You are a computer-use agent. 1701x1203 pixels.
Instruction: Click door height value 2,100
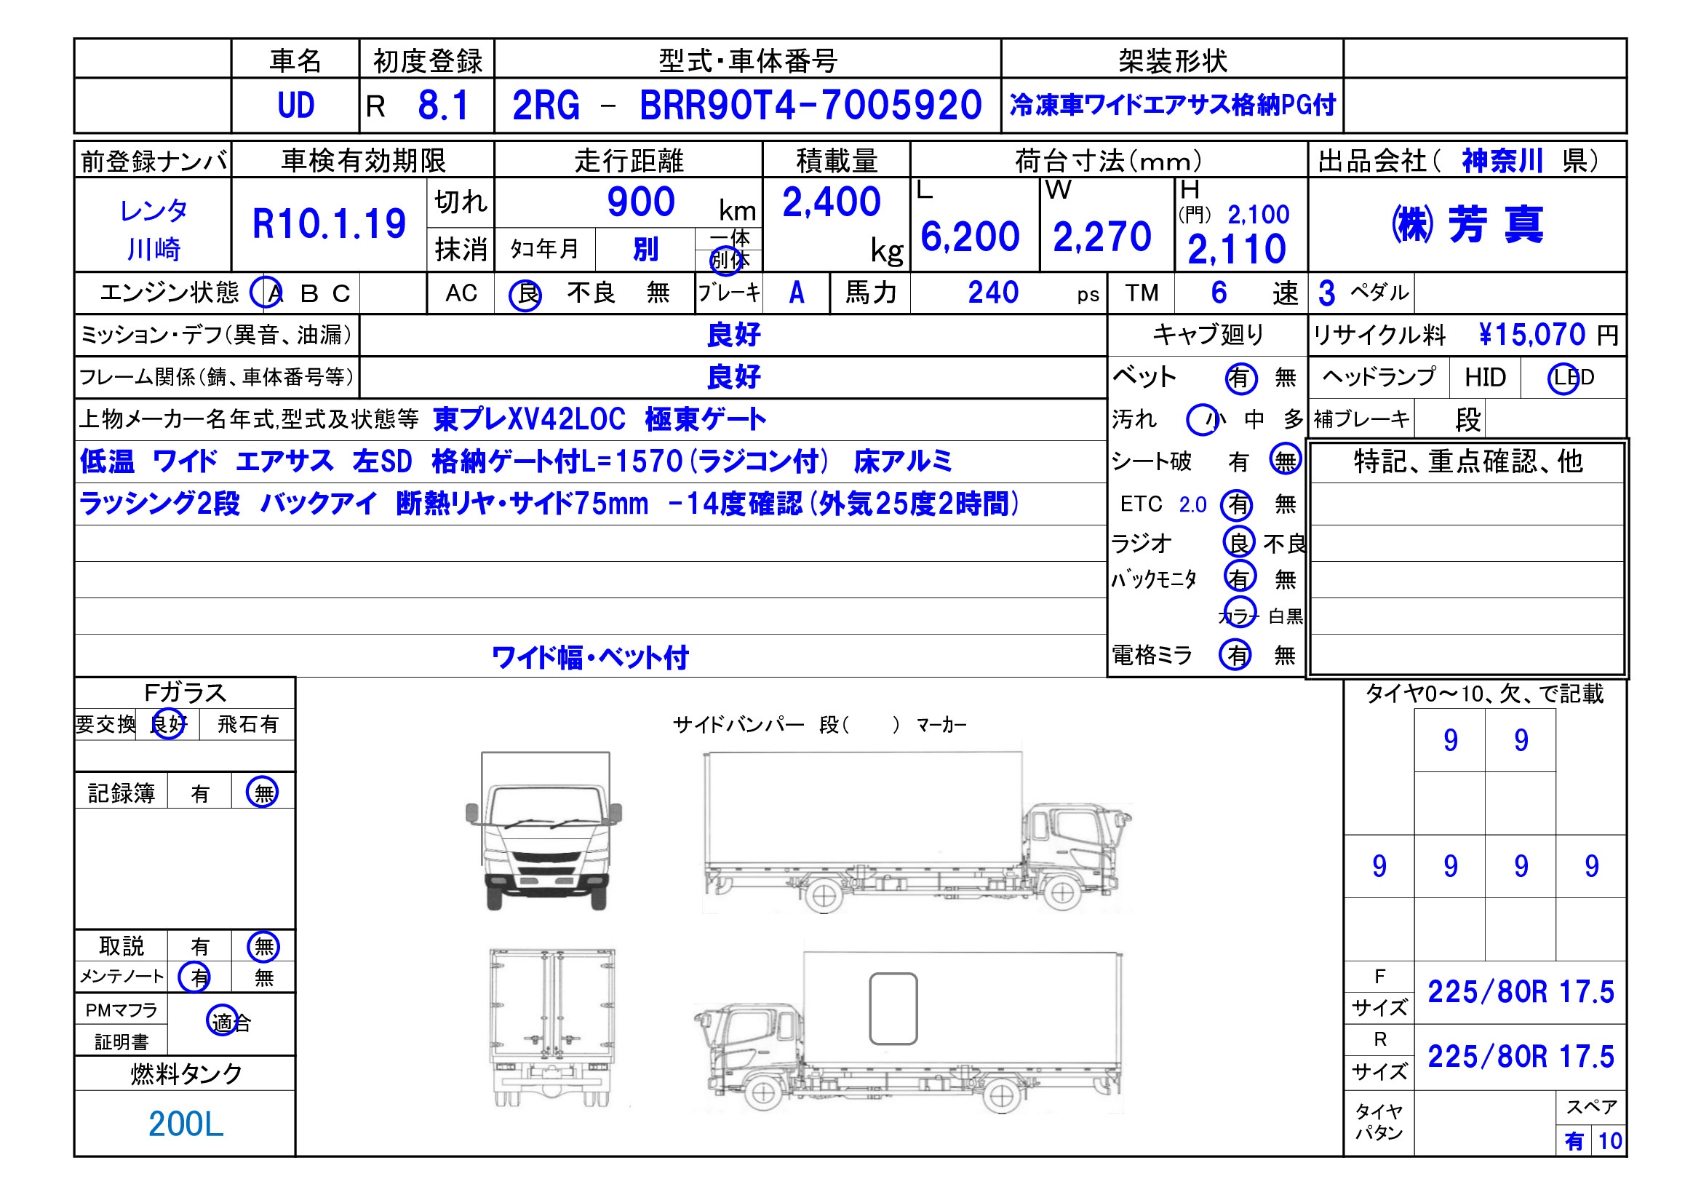[x=1258, y=214]
